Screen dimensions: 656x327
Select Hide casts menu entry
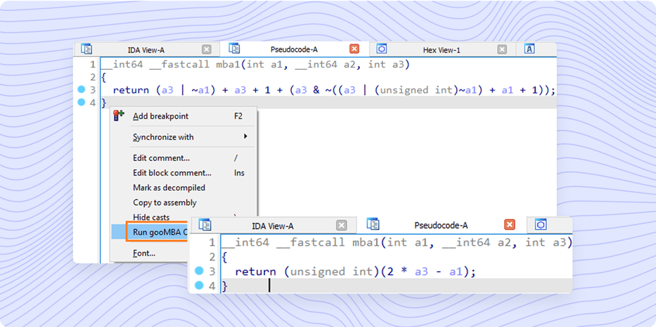(x=151, y=217)
